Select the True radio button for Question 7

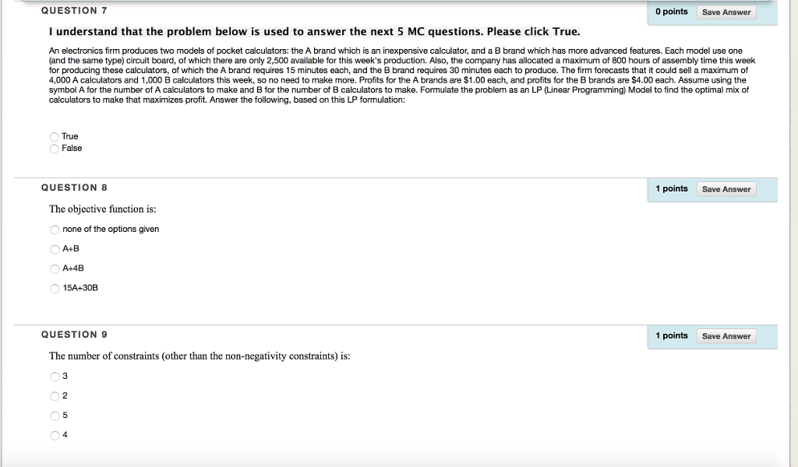[x=53, y=136]
